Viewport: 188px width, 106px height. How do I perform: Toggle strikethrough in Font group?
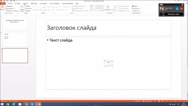(x=43, y=10)
